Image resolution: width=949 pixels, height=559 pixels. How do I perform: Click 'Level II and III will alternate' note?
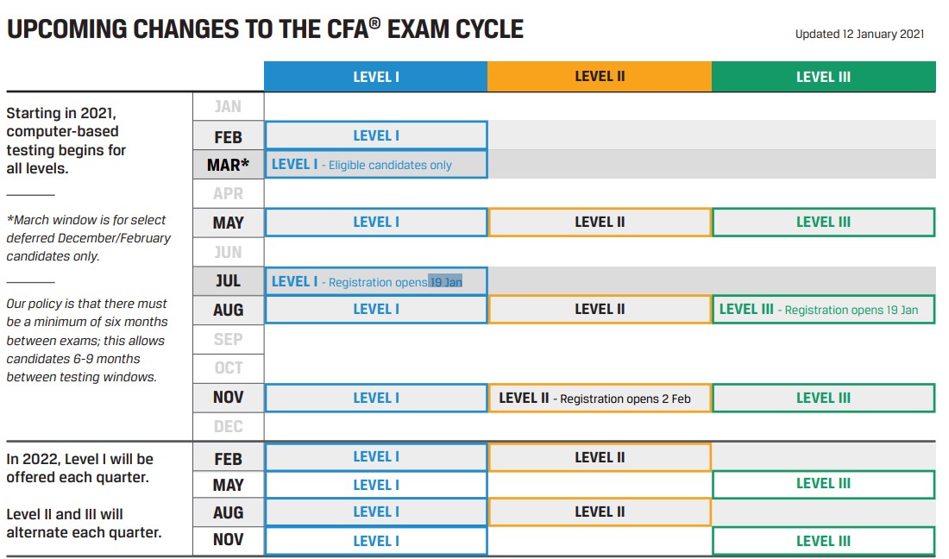click(x=84, y=523)
